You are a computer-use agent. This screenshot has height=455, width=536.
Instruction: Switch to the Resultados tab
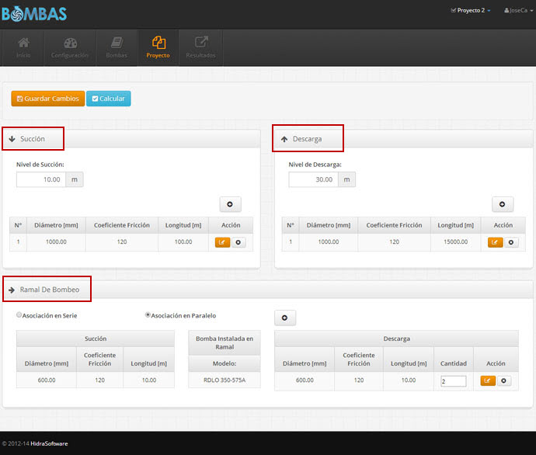click(200, 47)
